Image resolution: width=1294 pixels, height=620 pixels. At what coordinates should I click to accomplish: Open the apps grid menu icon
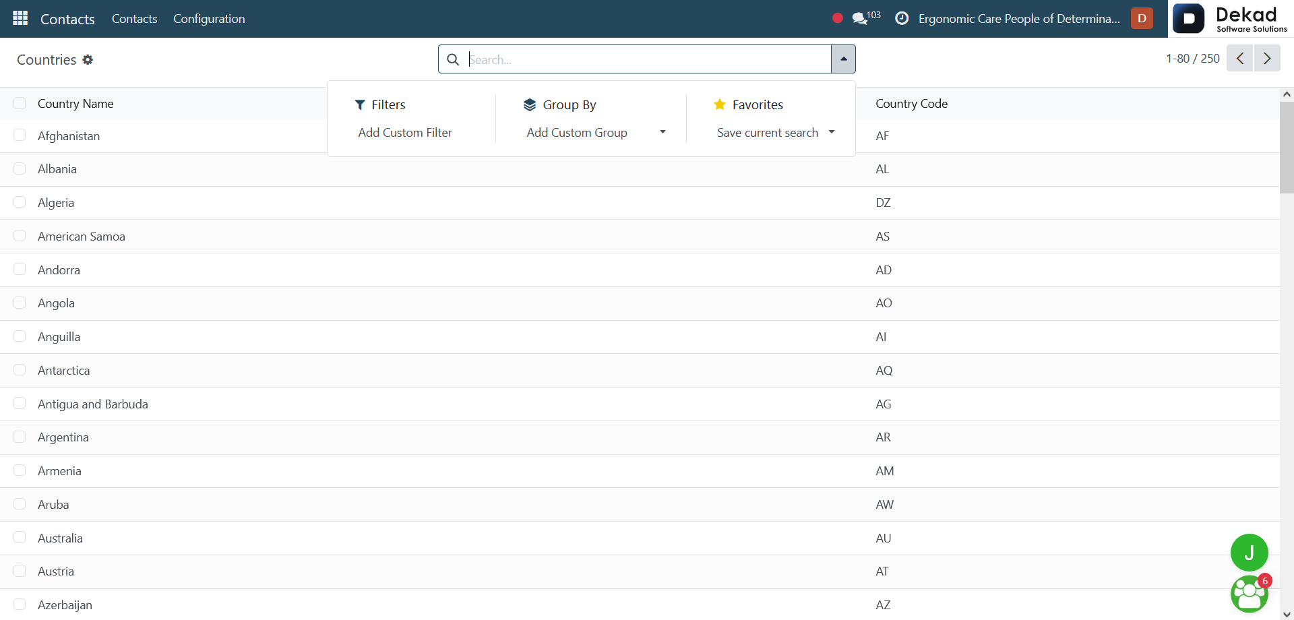click(20, 18)
